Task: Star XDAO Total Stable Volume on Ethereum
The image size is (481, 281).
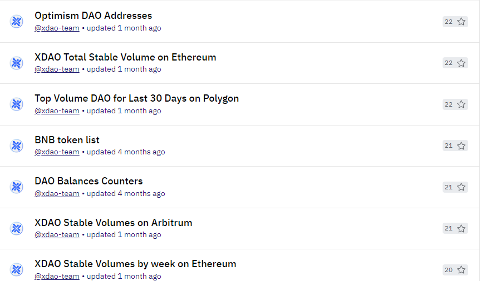Action: pos(461,63)
